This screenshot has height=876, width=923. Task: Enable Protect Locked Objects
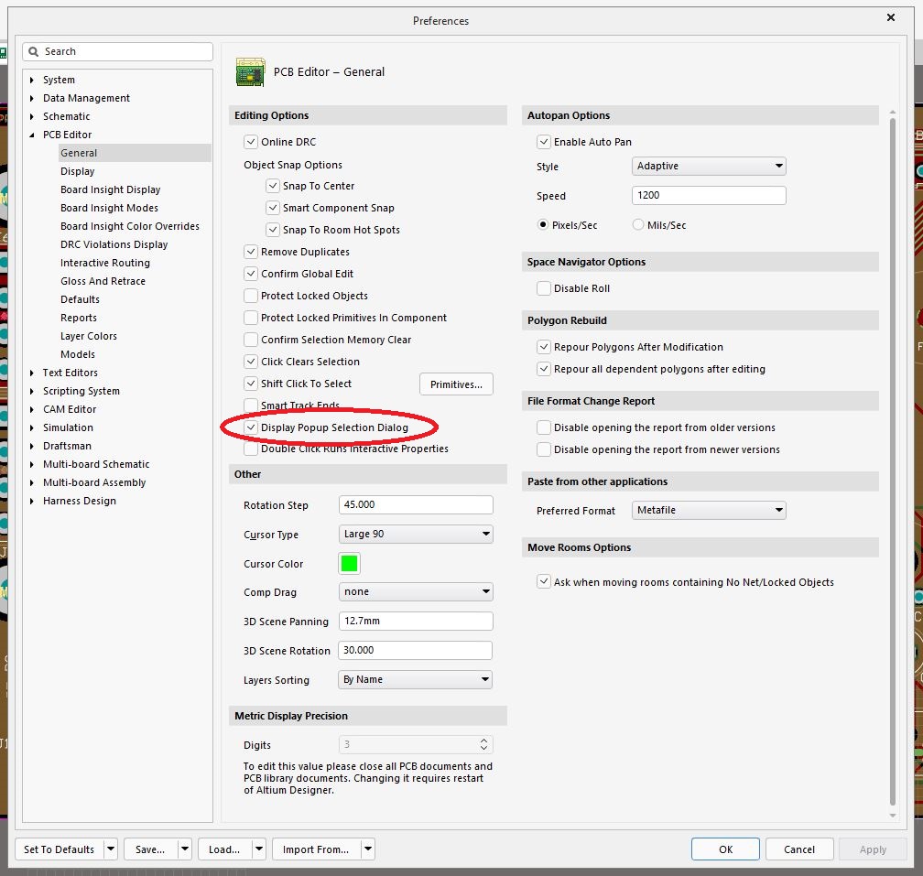[251, 296]
